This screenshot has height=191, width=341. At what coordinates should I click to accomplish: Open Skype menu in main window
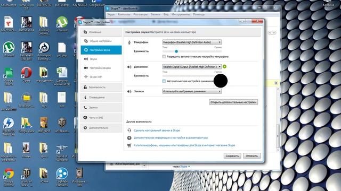(x=111, y=14)
